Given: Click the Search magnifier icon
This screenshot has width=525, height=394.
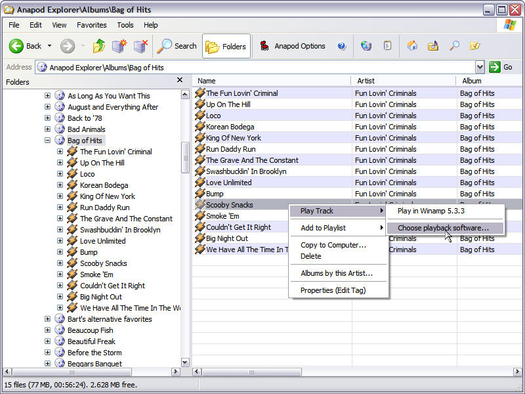Looking at the screenshot, I should click(x=164, y=46).
